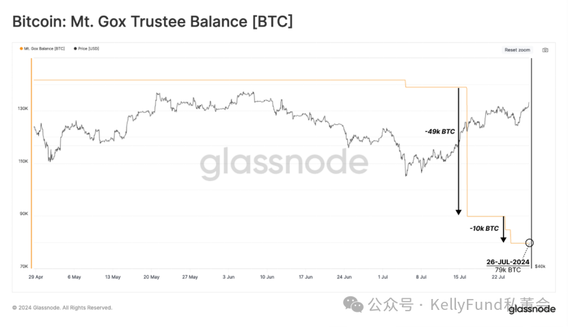Click the 26-JUL-2024 annotation label
This screenshot has width=568, height=327.
coord(508,262)
